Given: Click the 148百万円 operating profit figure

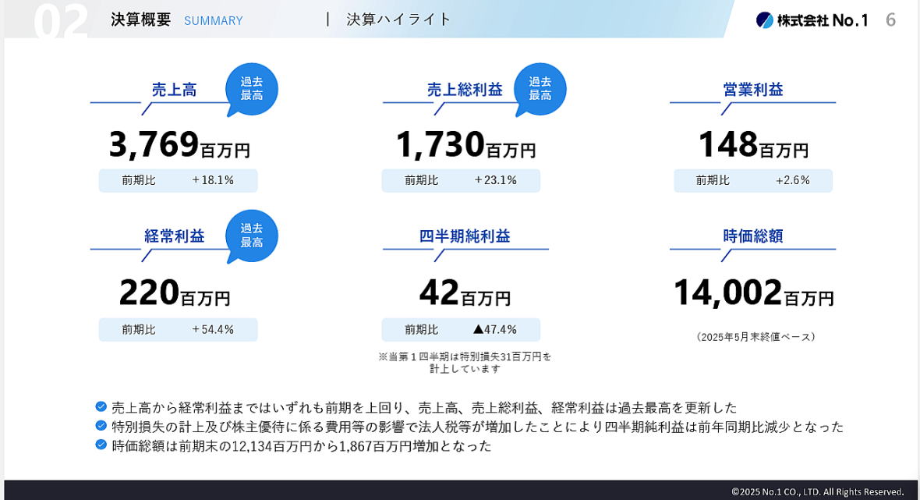Looking at the screenshot, I should point(753,144).
